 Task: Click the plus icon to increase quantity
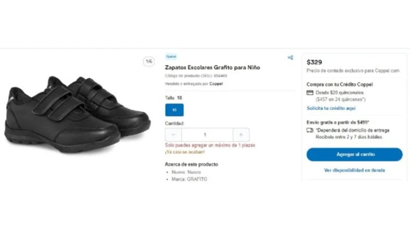point(241,134)
